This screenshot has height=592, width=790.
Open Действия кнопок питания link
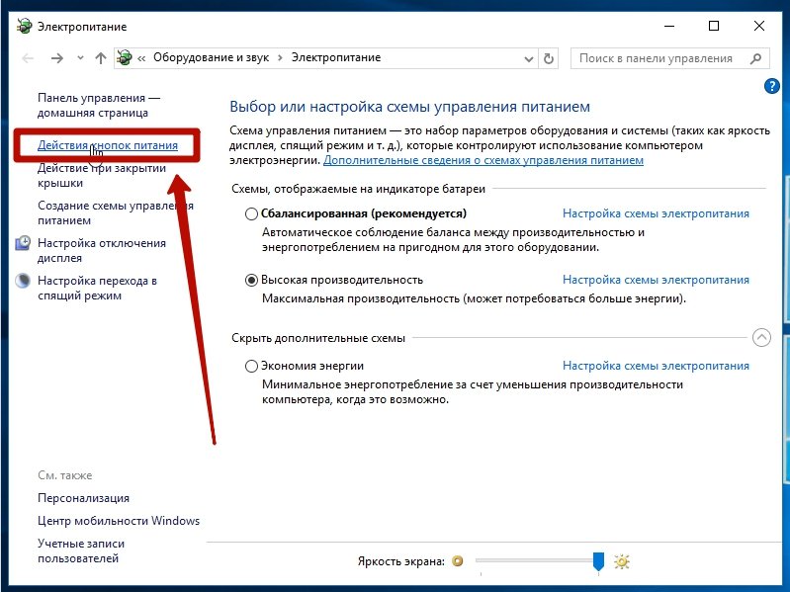[108, 145]
